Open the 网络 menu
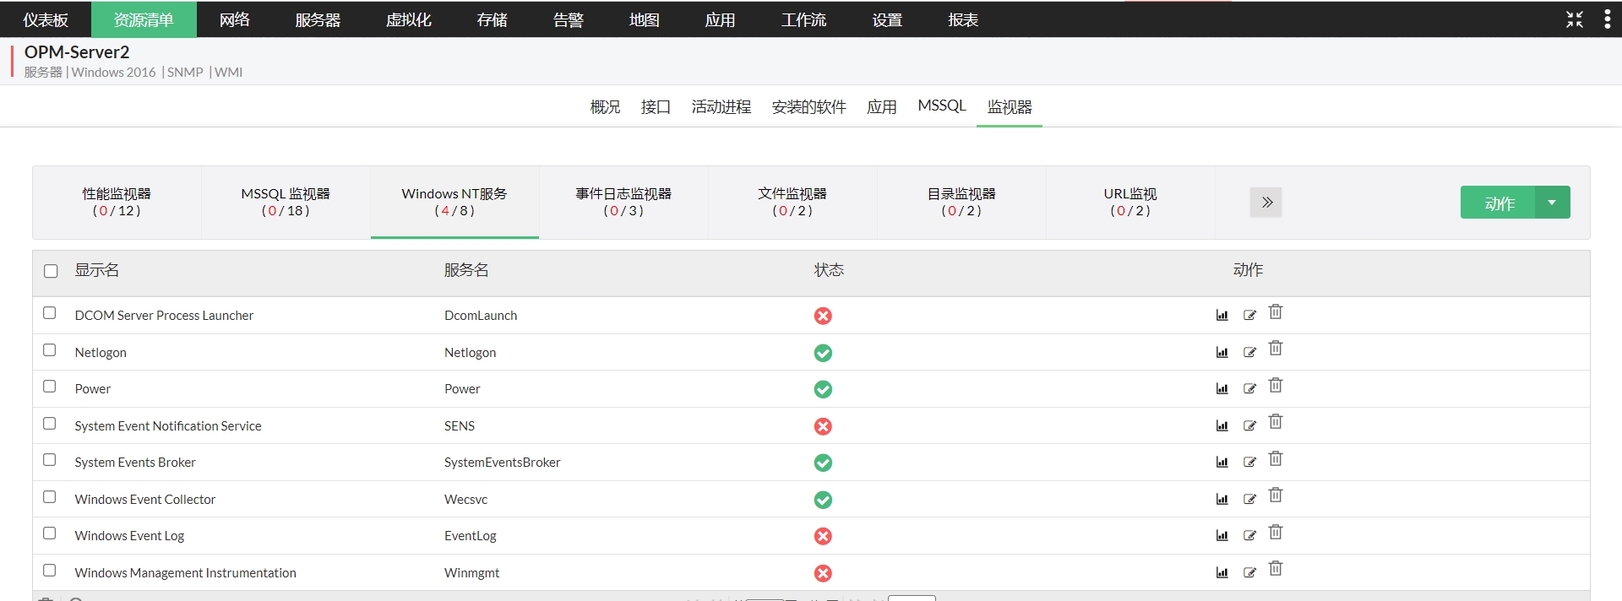This screenshot has width=1622, height=601. coord(235,19)
